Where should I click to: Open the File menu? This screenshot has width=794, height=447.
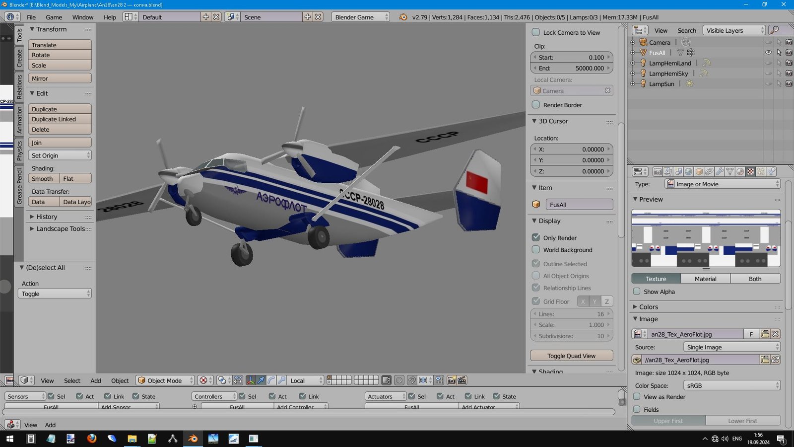coord(31,17)
